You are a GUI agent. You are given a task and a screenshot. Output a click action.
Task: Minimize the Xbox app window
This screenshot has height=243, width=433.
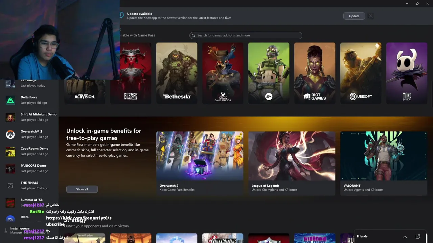point(407,4)
